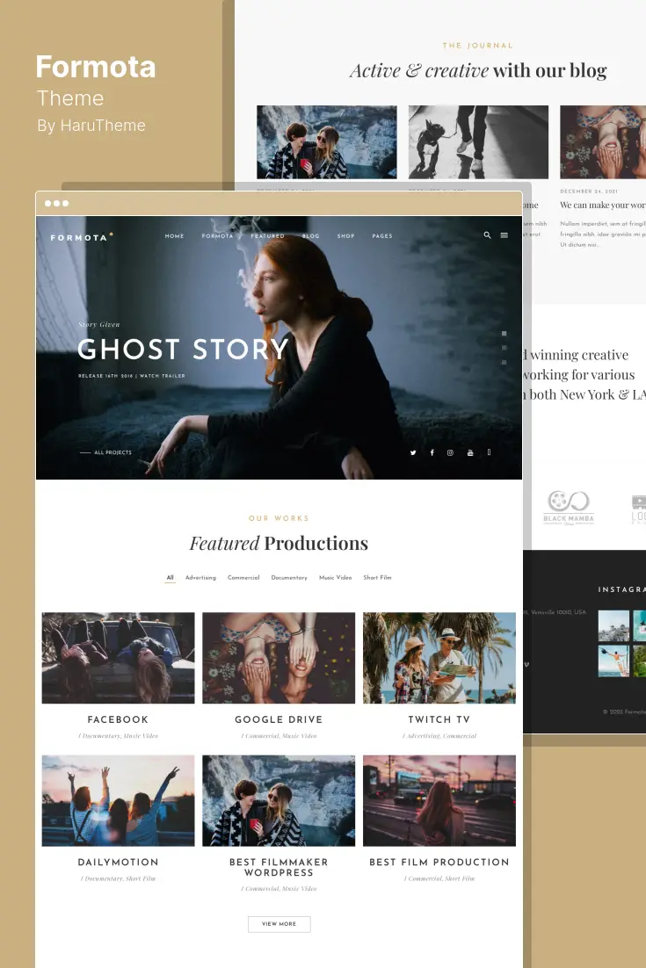The width and height of the screenshot is (646, 968).
Task: Click the 'Documentary, Music Video' category text
Action: click(x=120, y=736)
